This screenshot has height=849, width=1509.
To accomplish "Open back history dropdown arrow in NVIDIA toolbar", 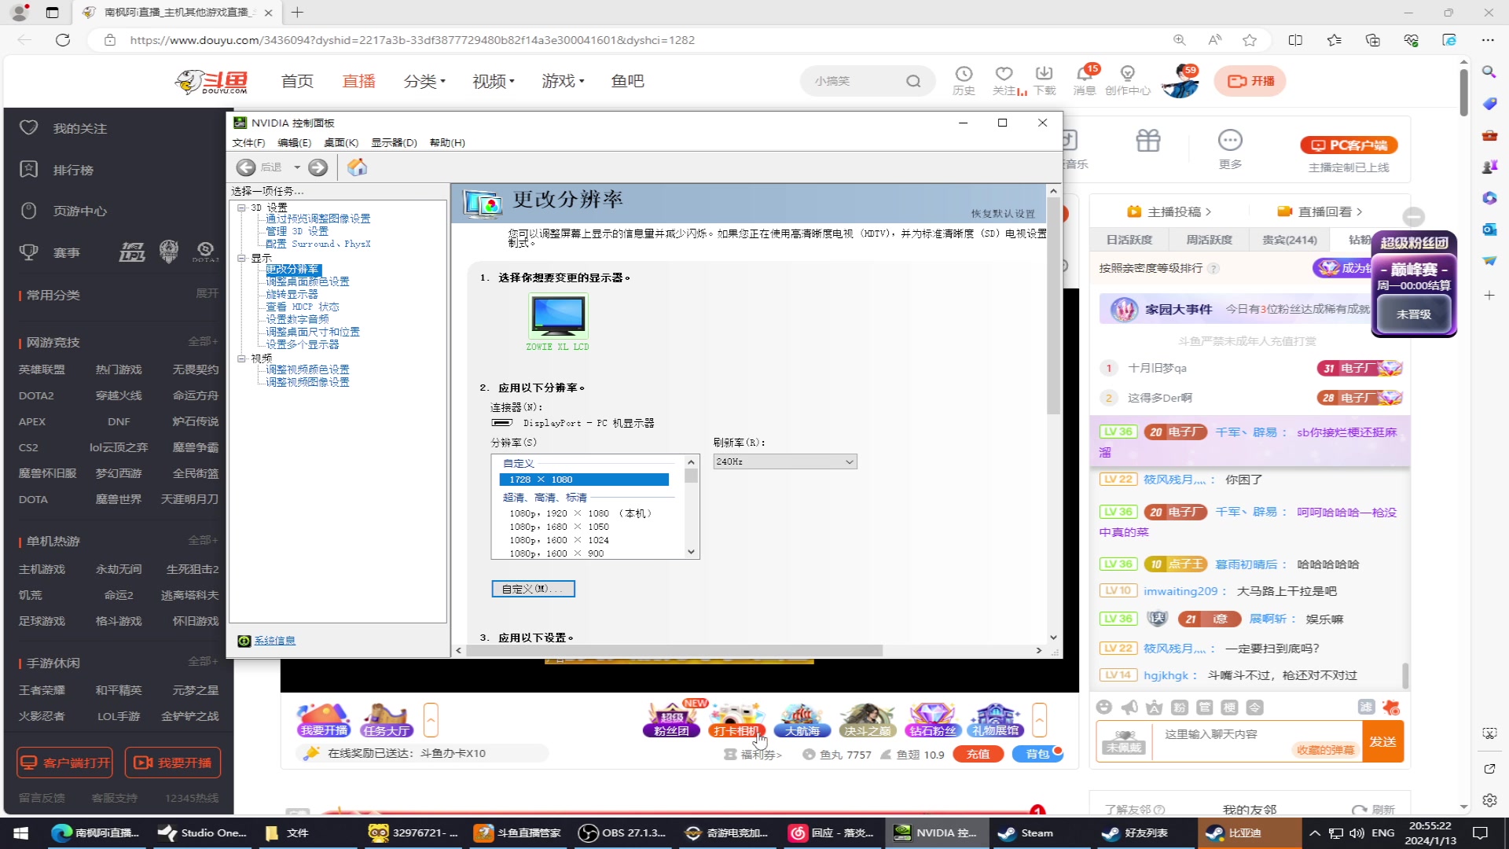I will pyautogui.click(x=297, y=167).
